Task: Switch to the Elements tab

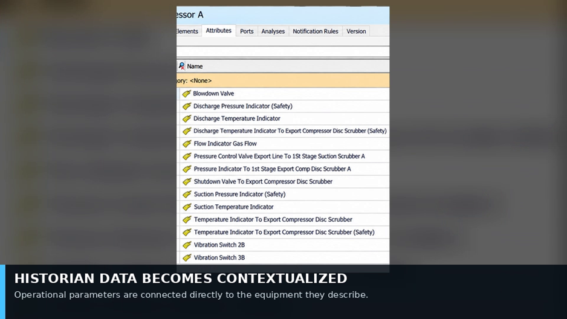Action: [187, 31]
